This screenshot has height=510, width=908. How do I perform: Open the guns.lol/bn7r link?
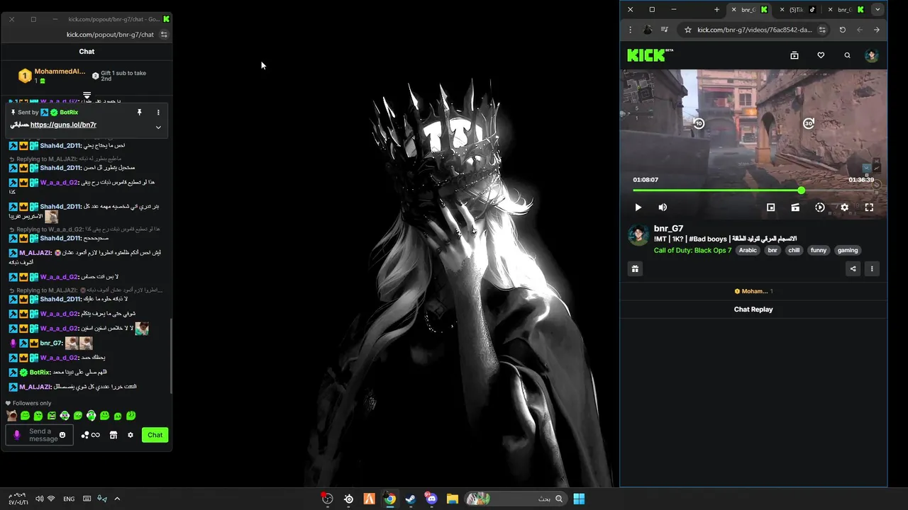(63, 125)
